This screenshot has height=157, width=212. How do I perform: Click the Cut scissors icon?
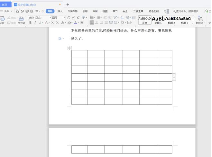click(9, 18)
